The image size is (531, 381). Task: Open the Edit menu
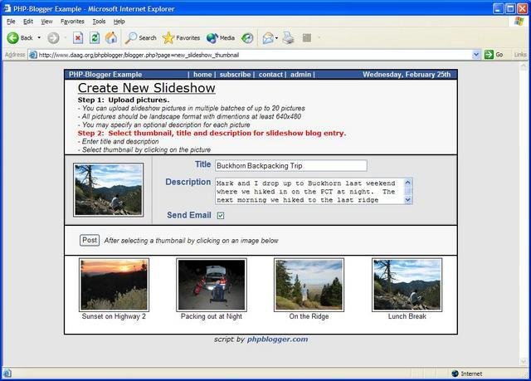coord(27,22)
